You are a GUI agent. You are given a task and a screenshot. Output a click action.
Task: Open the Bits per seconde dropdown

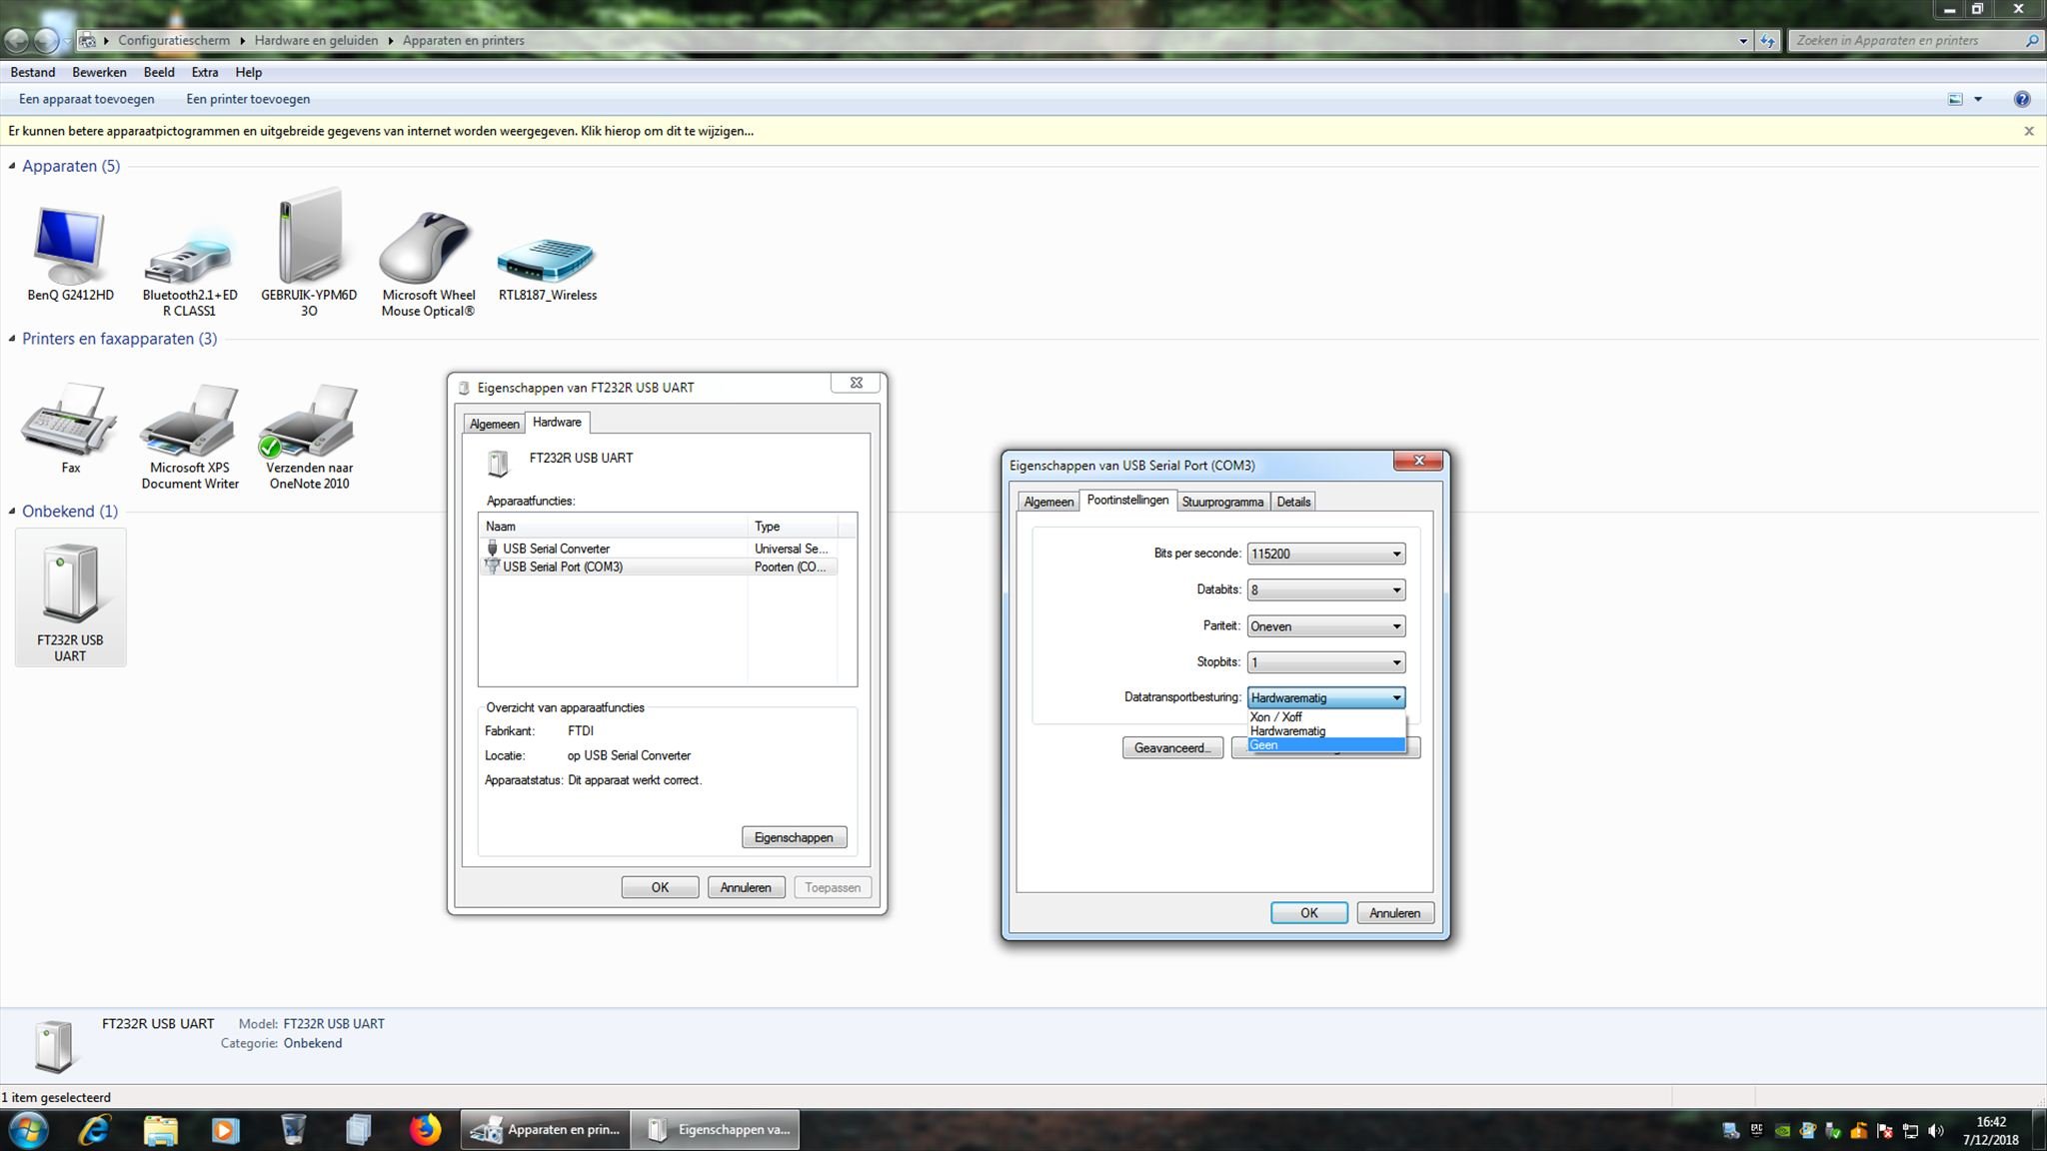click(1326, 554)
